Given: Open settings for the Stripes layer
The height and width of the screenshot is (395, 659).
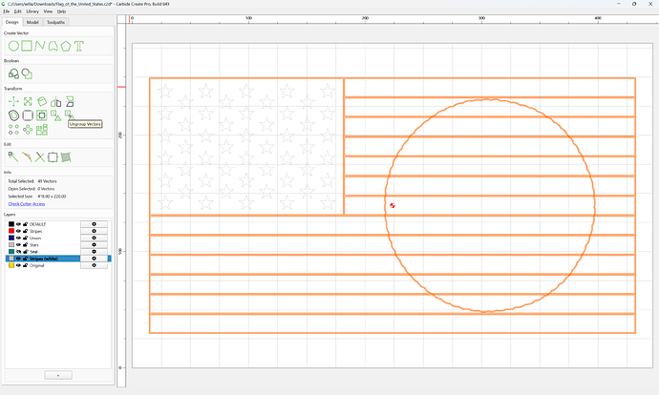Looking at the screenshot, I should 94,231.
